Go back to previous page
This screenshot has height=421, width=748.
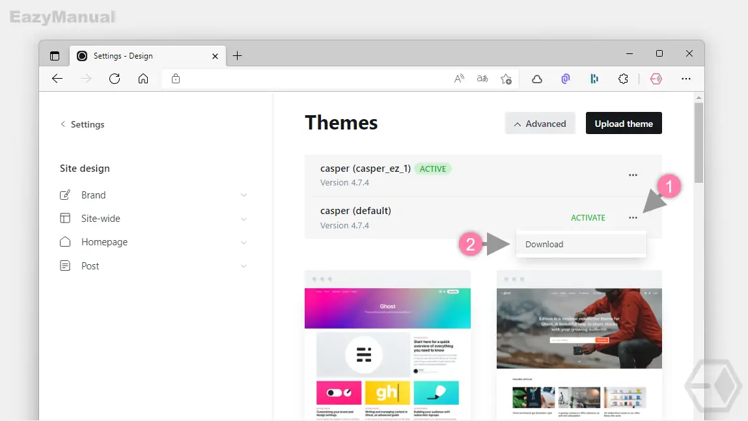tap(57, 79)
